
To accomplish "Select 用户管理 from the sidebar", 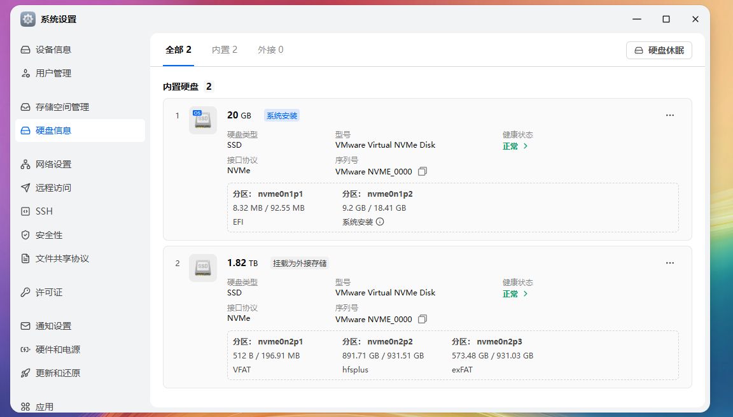I will [x=54, y=73].
